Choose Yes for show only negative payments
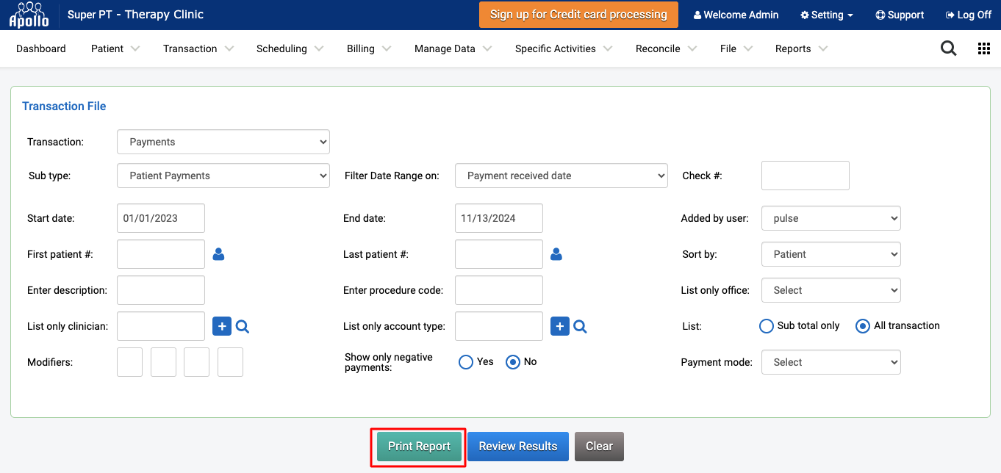This screenshot has width=1001, height=473. [466, 362]
